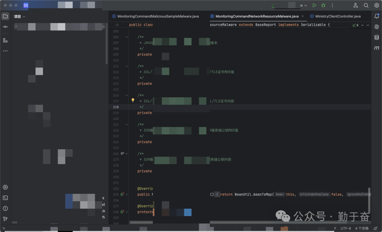The height and width of the screenshot is (232, 382).
Task: Click the gutter marker icon on line 226
Action: tap(122, 153)
